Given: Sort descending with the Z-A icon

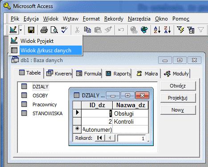Looking at the screenshot, I should [x=167, y=30].
